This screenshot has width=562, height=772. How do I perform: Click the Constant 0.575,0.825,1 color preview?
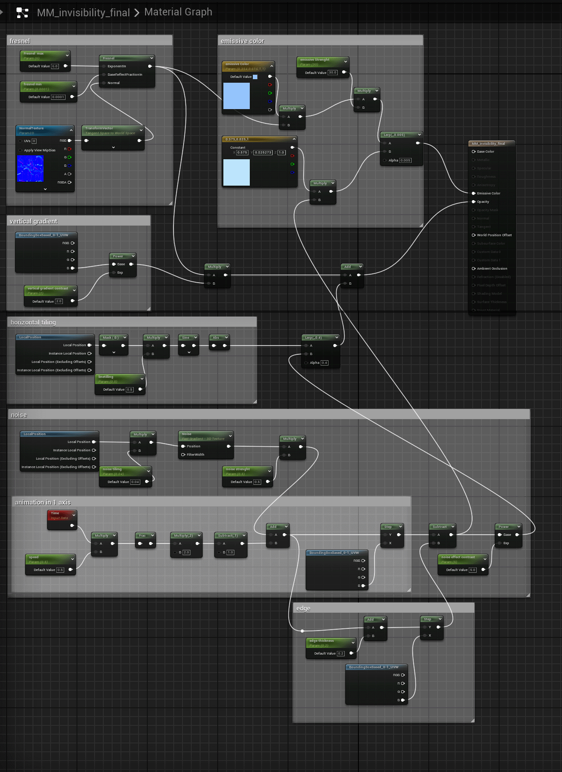237,172
